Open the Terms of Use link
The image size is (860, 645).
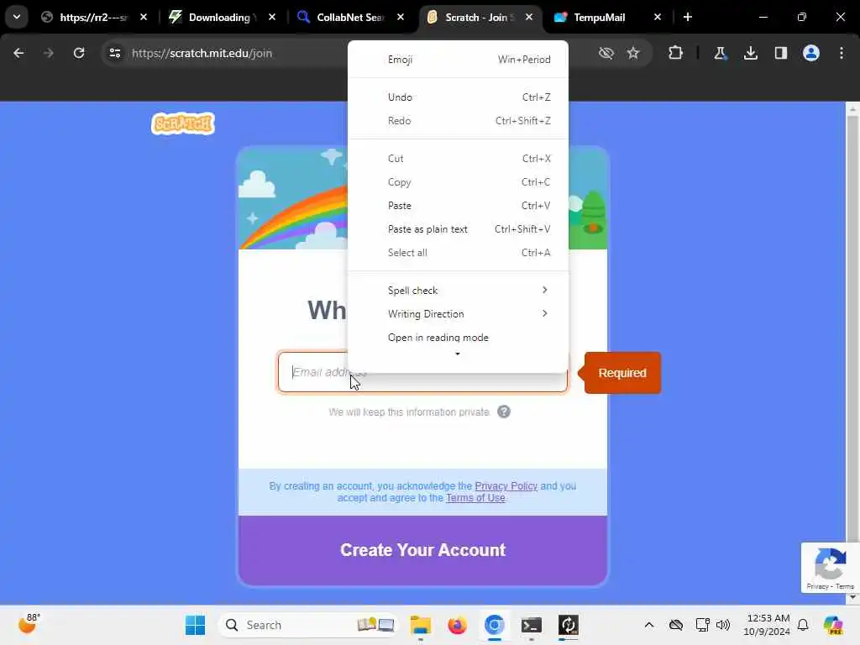pos(475,498)
